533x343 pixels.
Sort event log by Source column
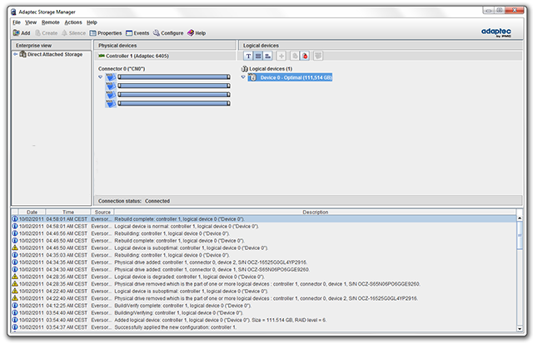[x=102, y=212]
